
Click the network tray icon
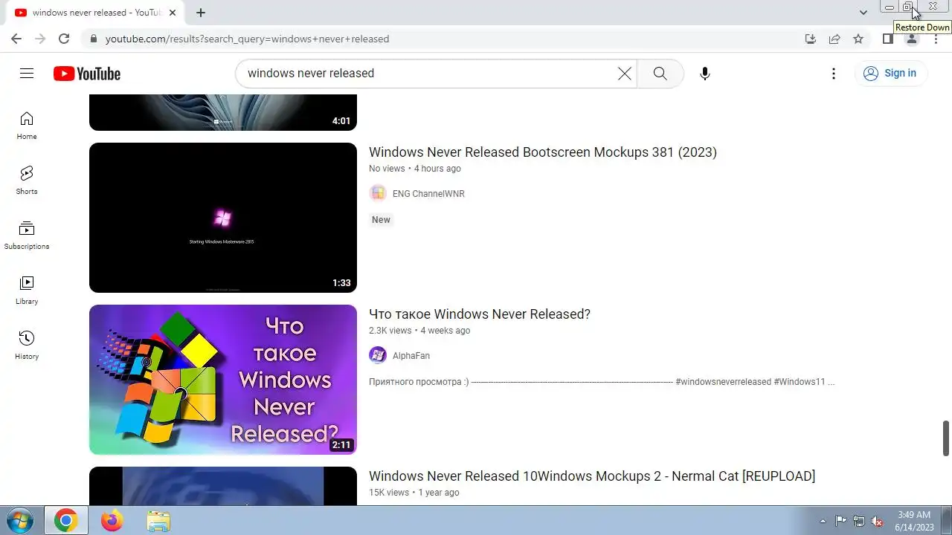tap(859, 521)
